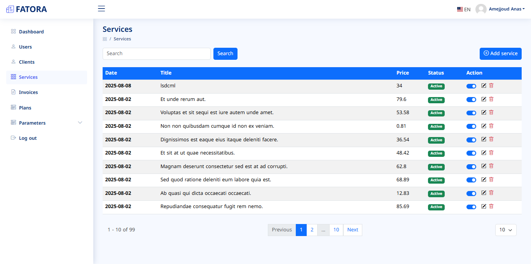The height and width of the screenshot is (264, 531).
Task: Open Invoices in the sidebar
Action: point(28,92)
